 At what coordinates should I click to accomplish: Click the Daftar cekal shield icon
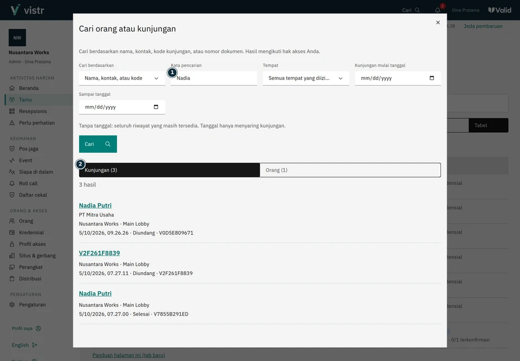pyautogui.click(x=12, y=195)
